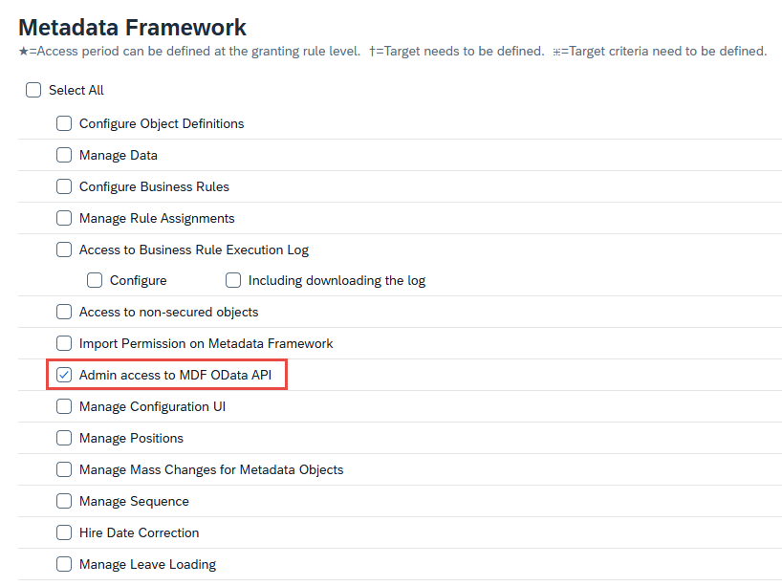The height and width of the screenshot is (586, 782).
Task: Check Manage Rule Assignments option
Action: tap(64, 218)
